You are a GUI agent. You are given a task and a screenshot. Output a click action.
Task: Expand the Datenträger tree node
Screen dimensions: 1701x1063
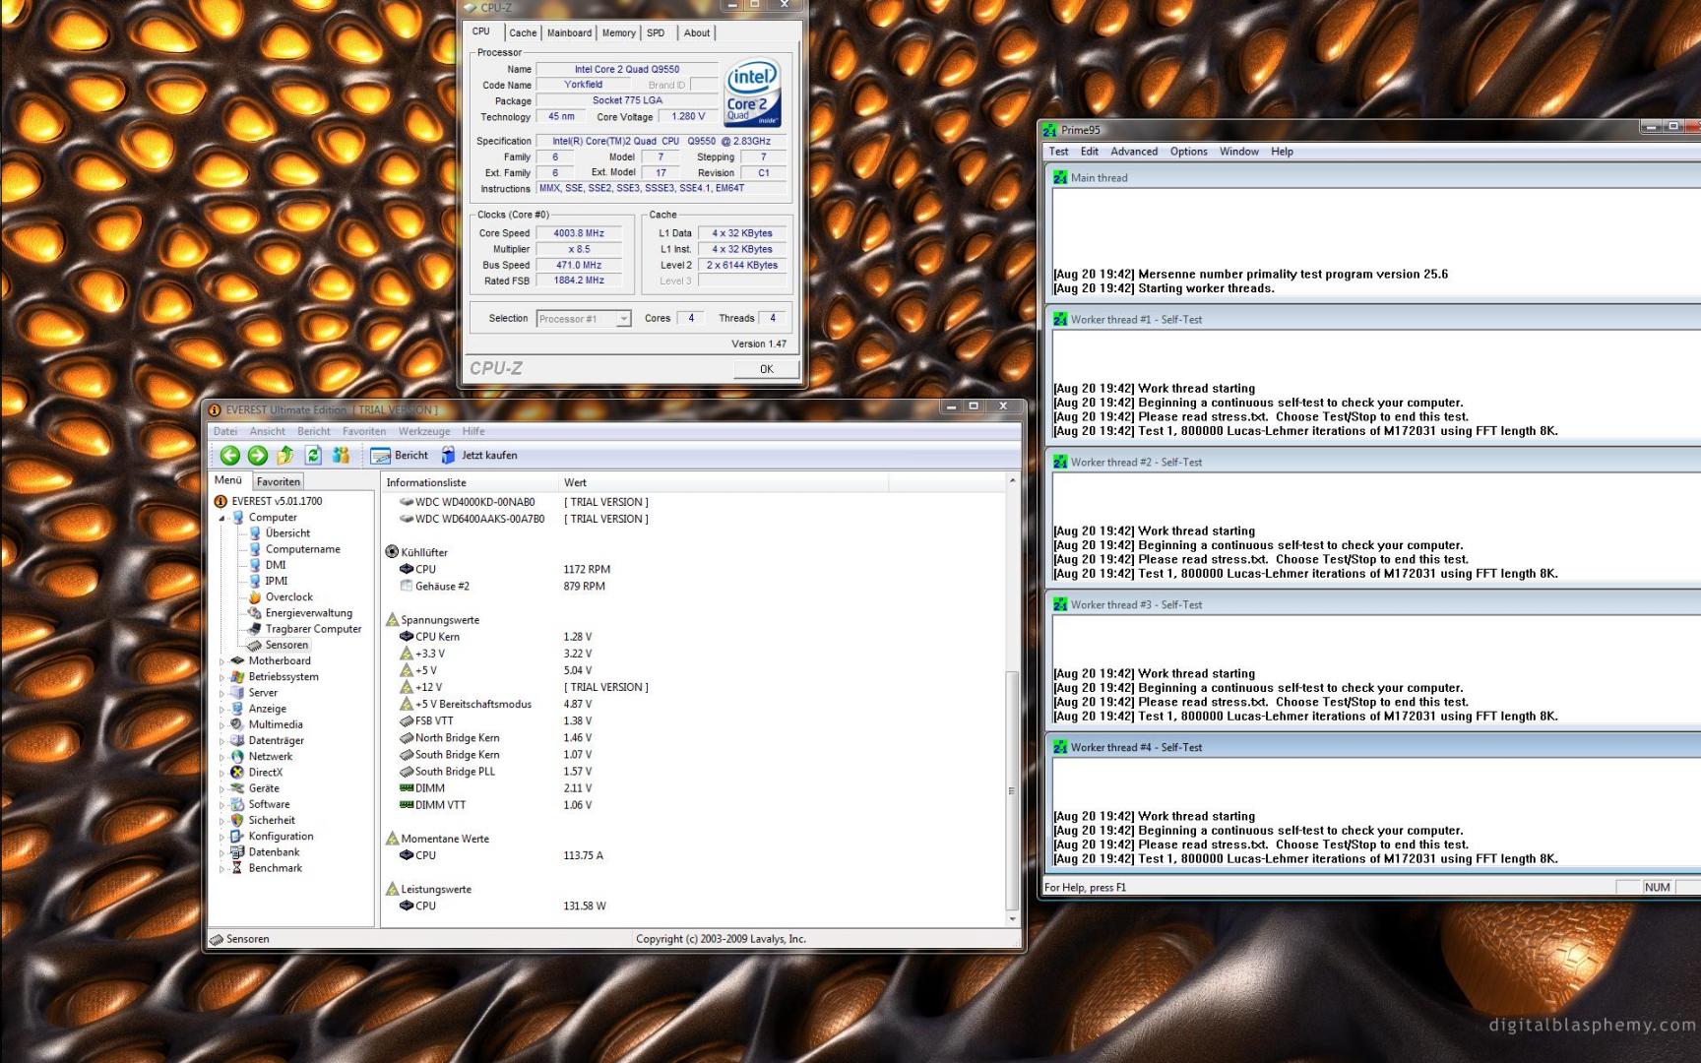coord(222,741)
